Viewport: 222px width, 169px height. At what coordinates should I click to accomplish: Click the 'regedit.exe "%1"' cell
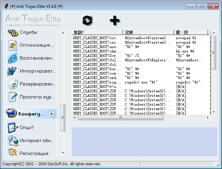click(141, 82)
